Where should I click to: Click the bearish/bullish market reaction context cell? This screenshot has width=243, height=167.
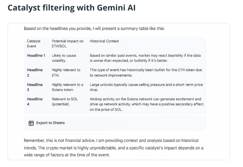coord(145,58)
